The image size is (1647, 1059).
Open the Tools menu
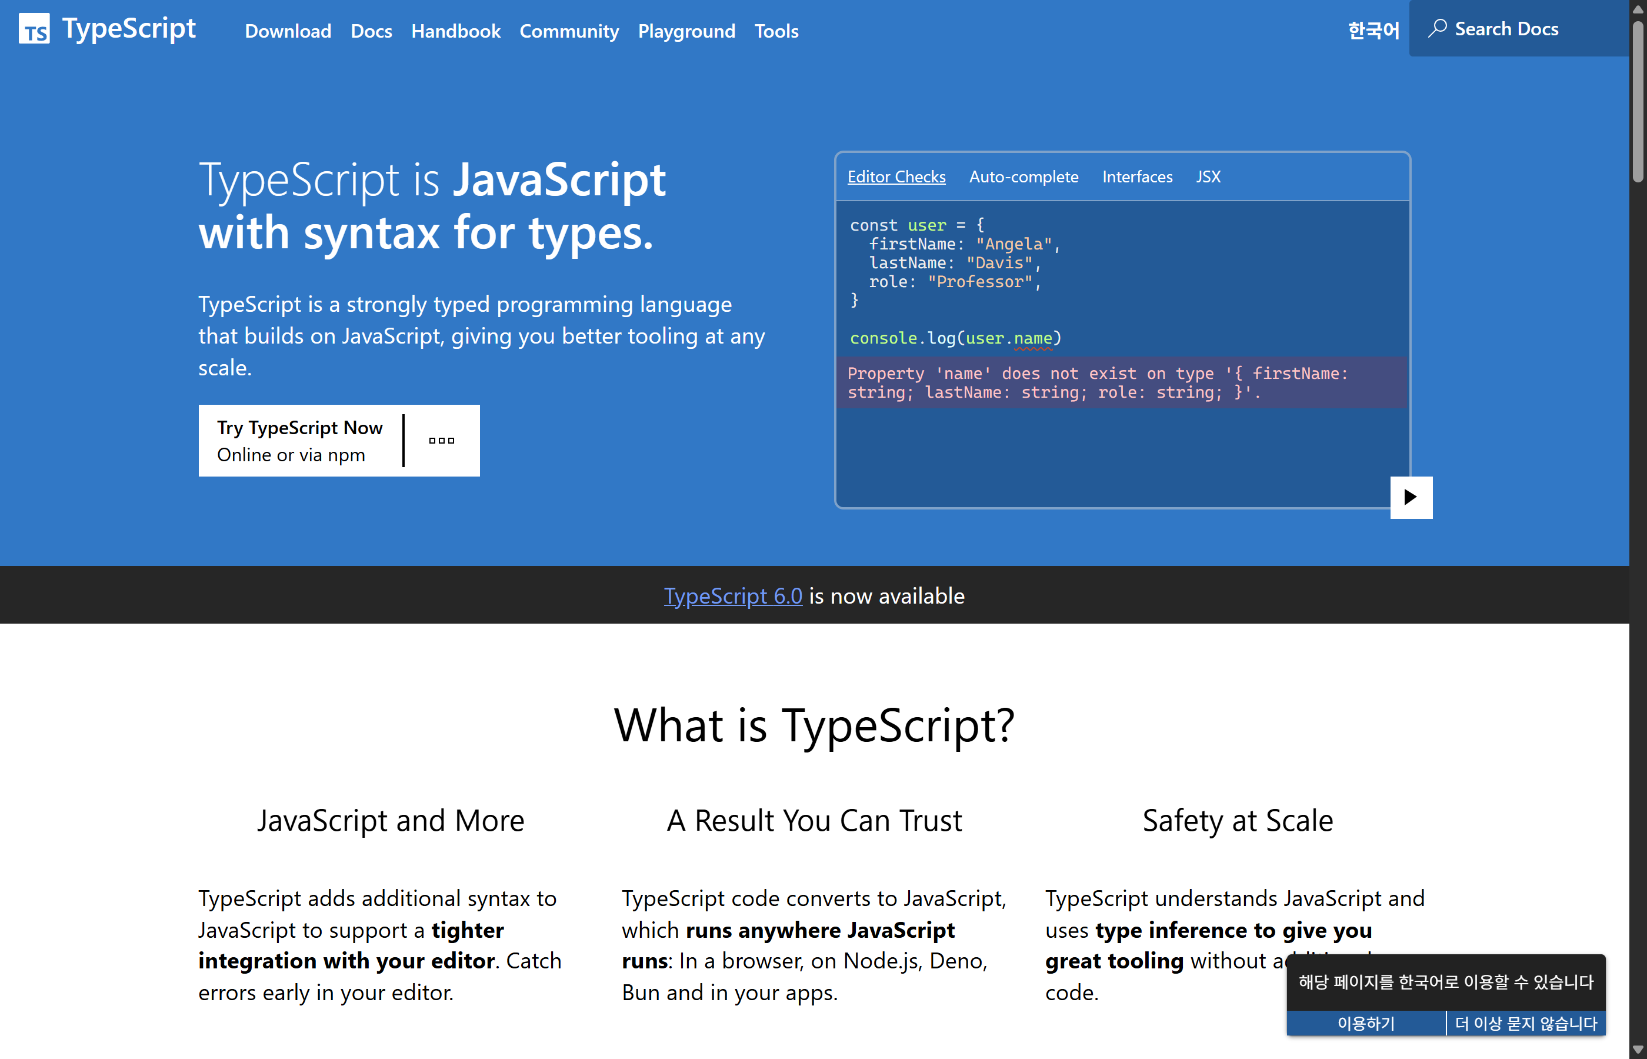(776, 31)
